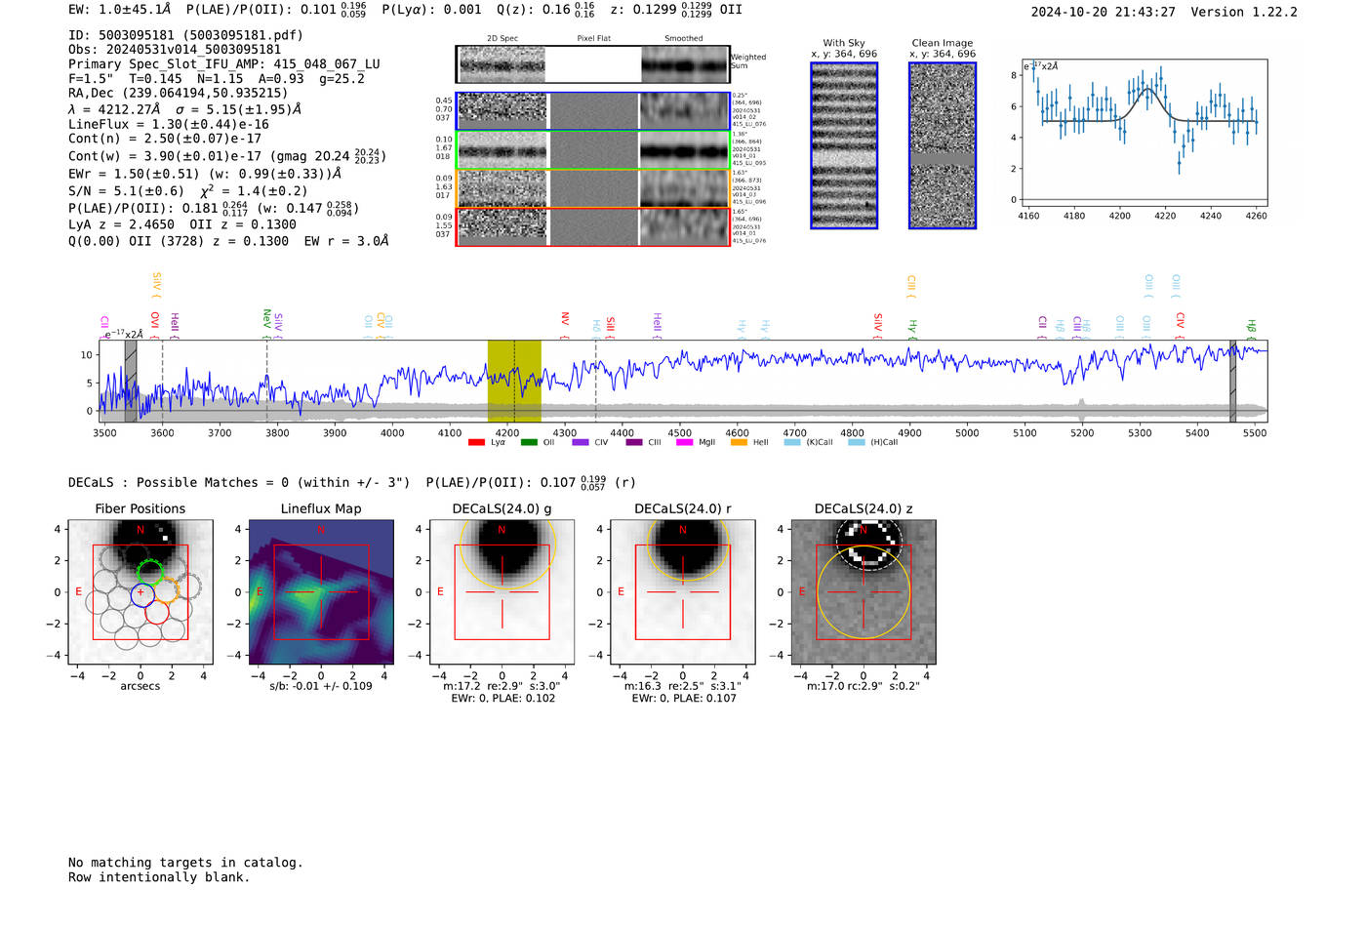
Task: Click the 'S/N = 5.1(±0.6)' value
Action: coord(126,191)
